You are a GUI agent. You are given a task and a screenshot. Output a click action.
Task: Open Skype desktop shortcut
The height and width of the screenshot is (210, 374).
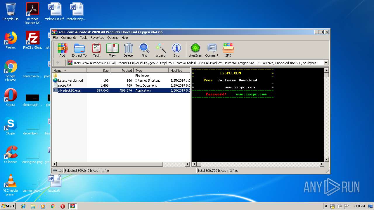[x=11, y=126]
